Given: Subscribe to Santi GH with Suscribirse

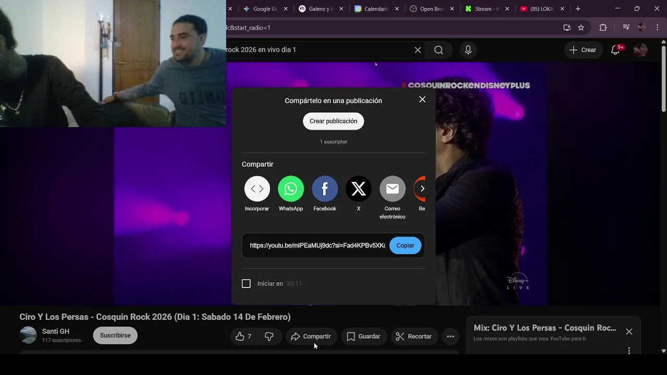Looking at the screenshot, I should coord(115,335).
